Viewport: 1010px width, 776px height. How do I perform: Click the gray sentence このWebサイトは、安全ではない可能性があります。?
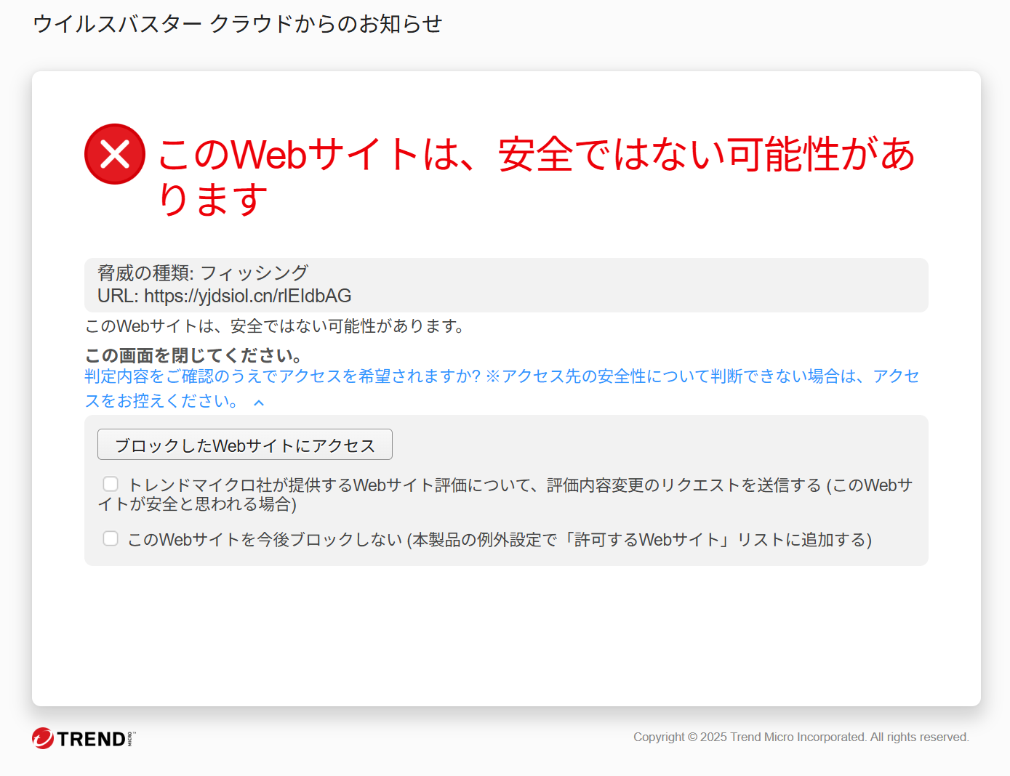(x=275, y=326)
